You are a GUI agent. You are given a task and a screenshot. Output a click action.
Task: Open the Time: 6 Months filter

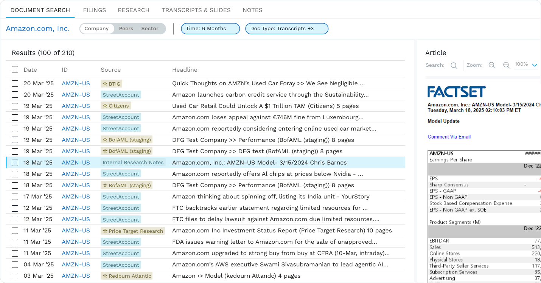pos(210,28)
